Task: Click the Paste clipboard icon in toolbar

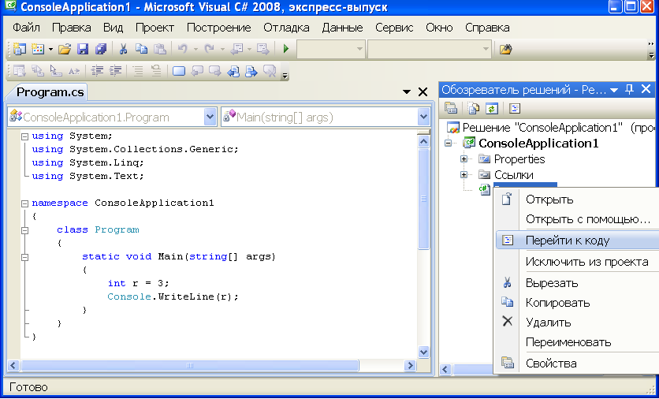Action: 160,49
